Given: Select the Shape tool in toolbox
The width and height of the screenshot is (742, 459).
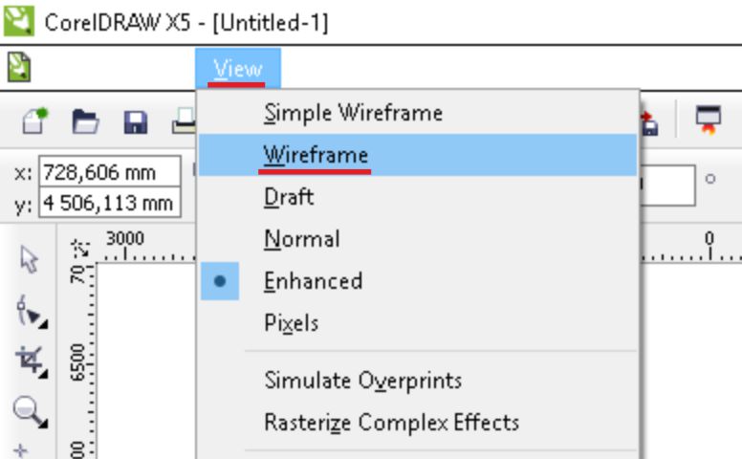Looking at the screenshot, I should click(31, 310).
